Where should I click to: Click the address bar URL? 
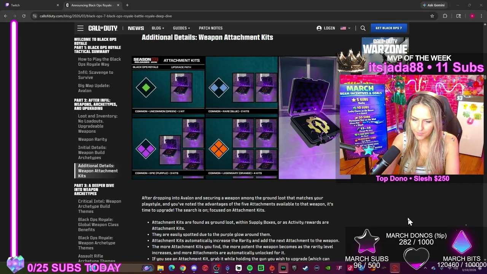(x=106, y=16)
